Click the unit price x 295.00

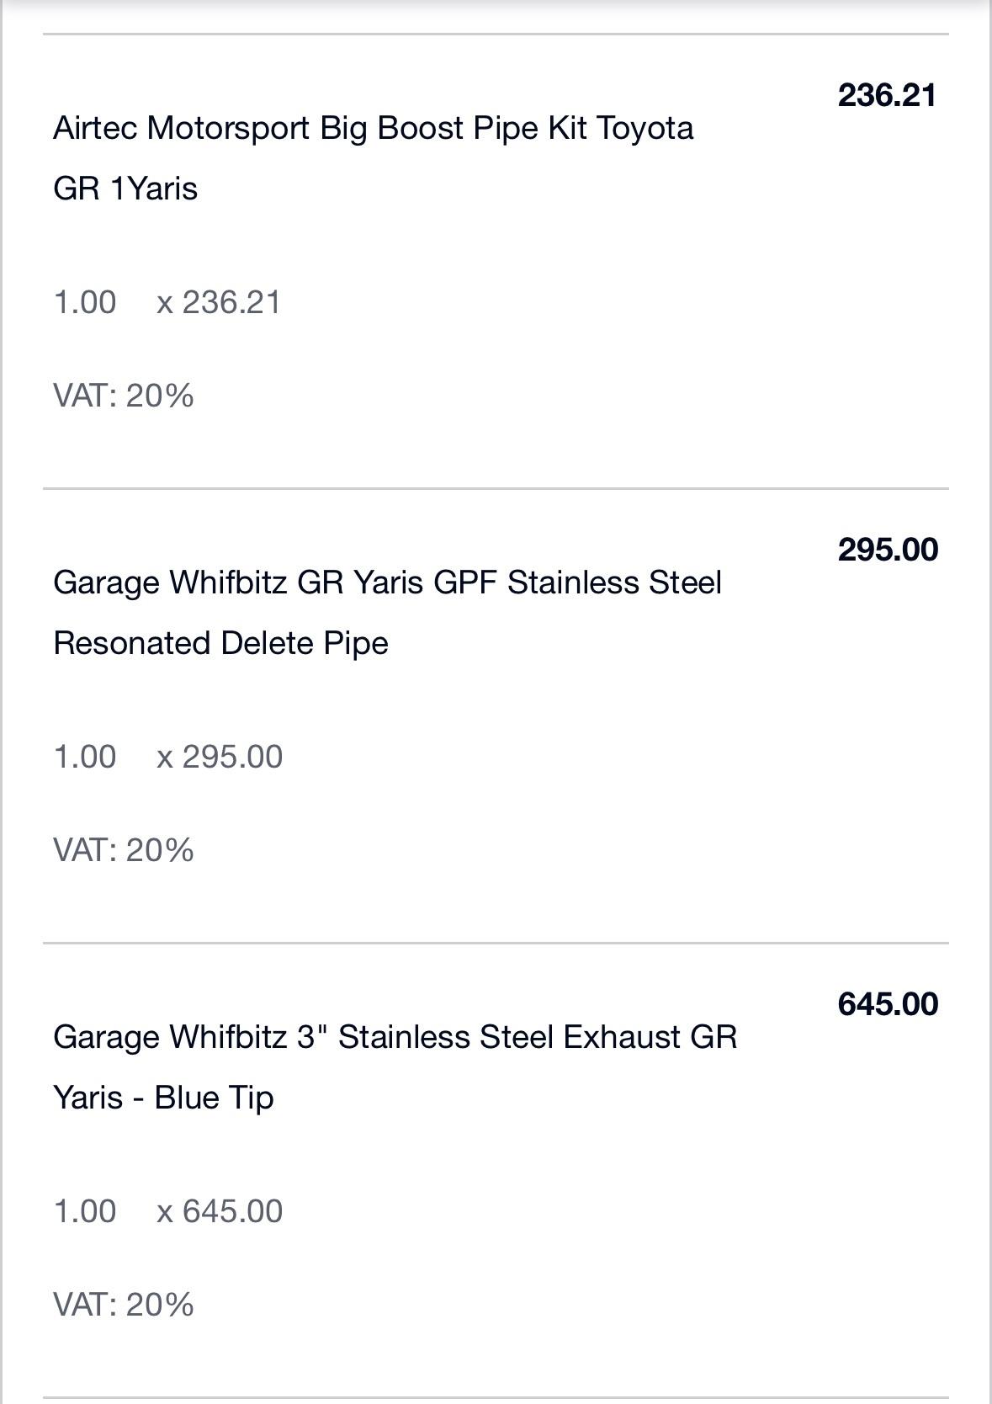click(x=220, y=757)
